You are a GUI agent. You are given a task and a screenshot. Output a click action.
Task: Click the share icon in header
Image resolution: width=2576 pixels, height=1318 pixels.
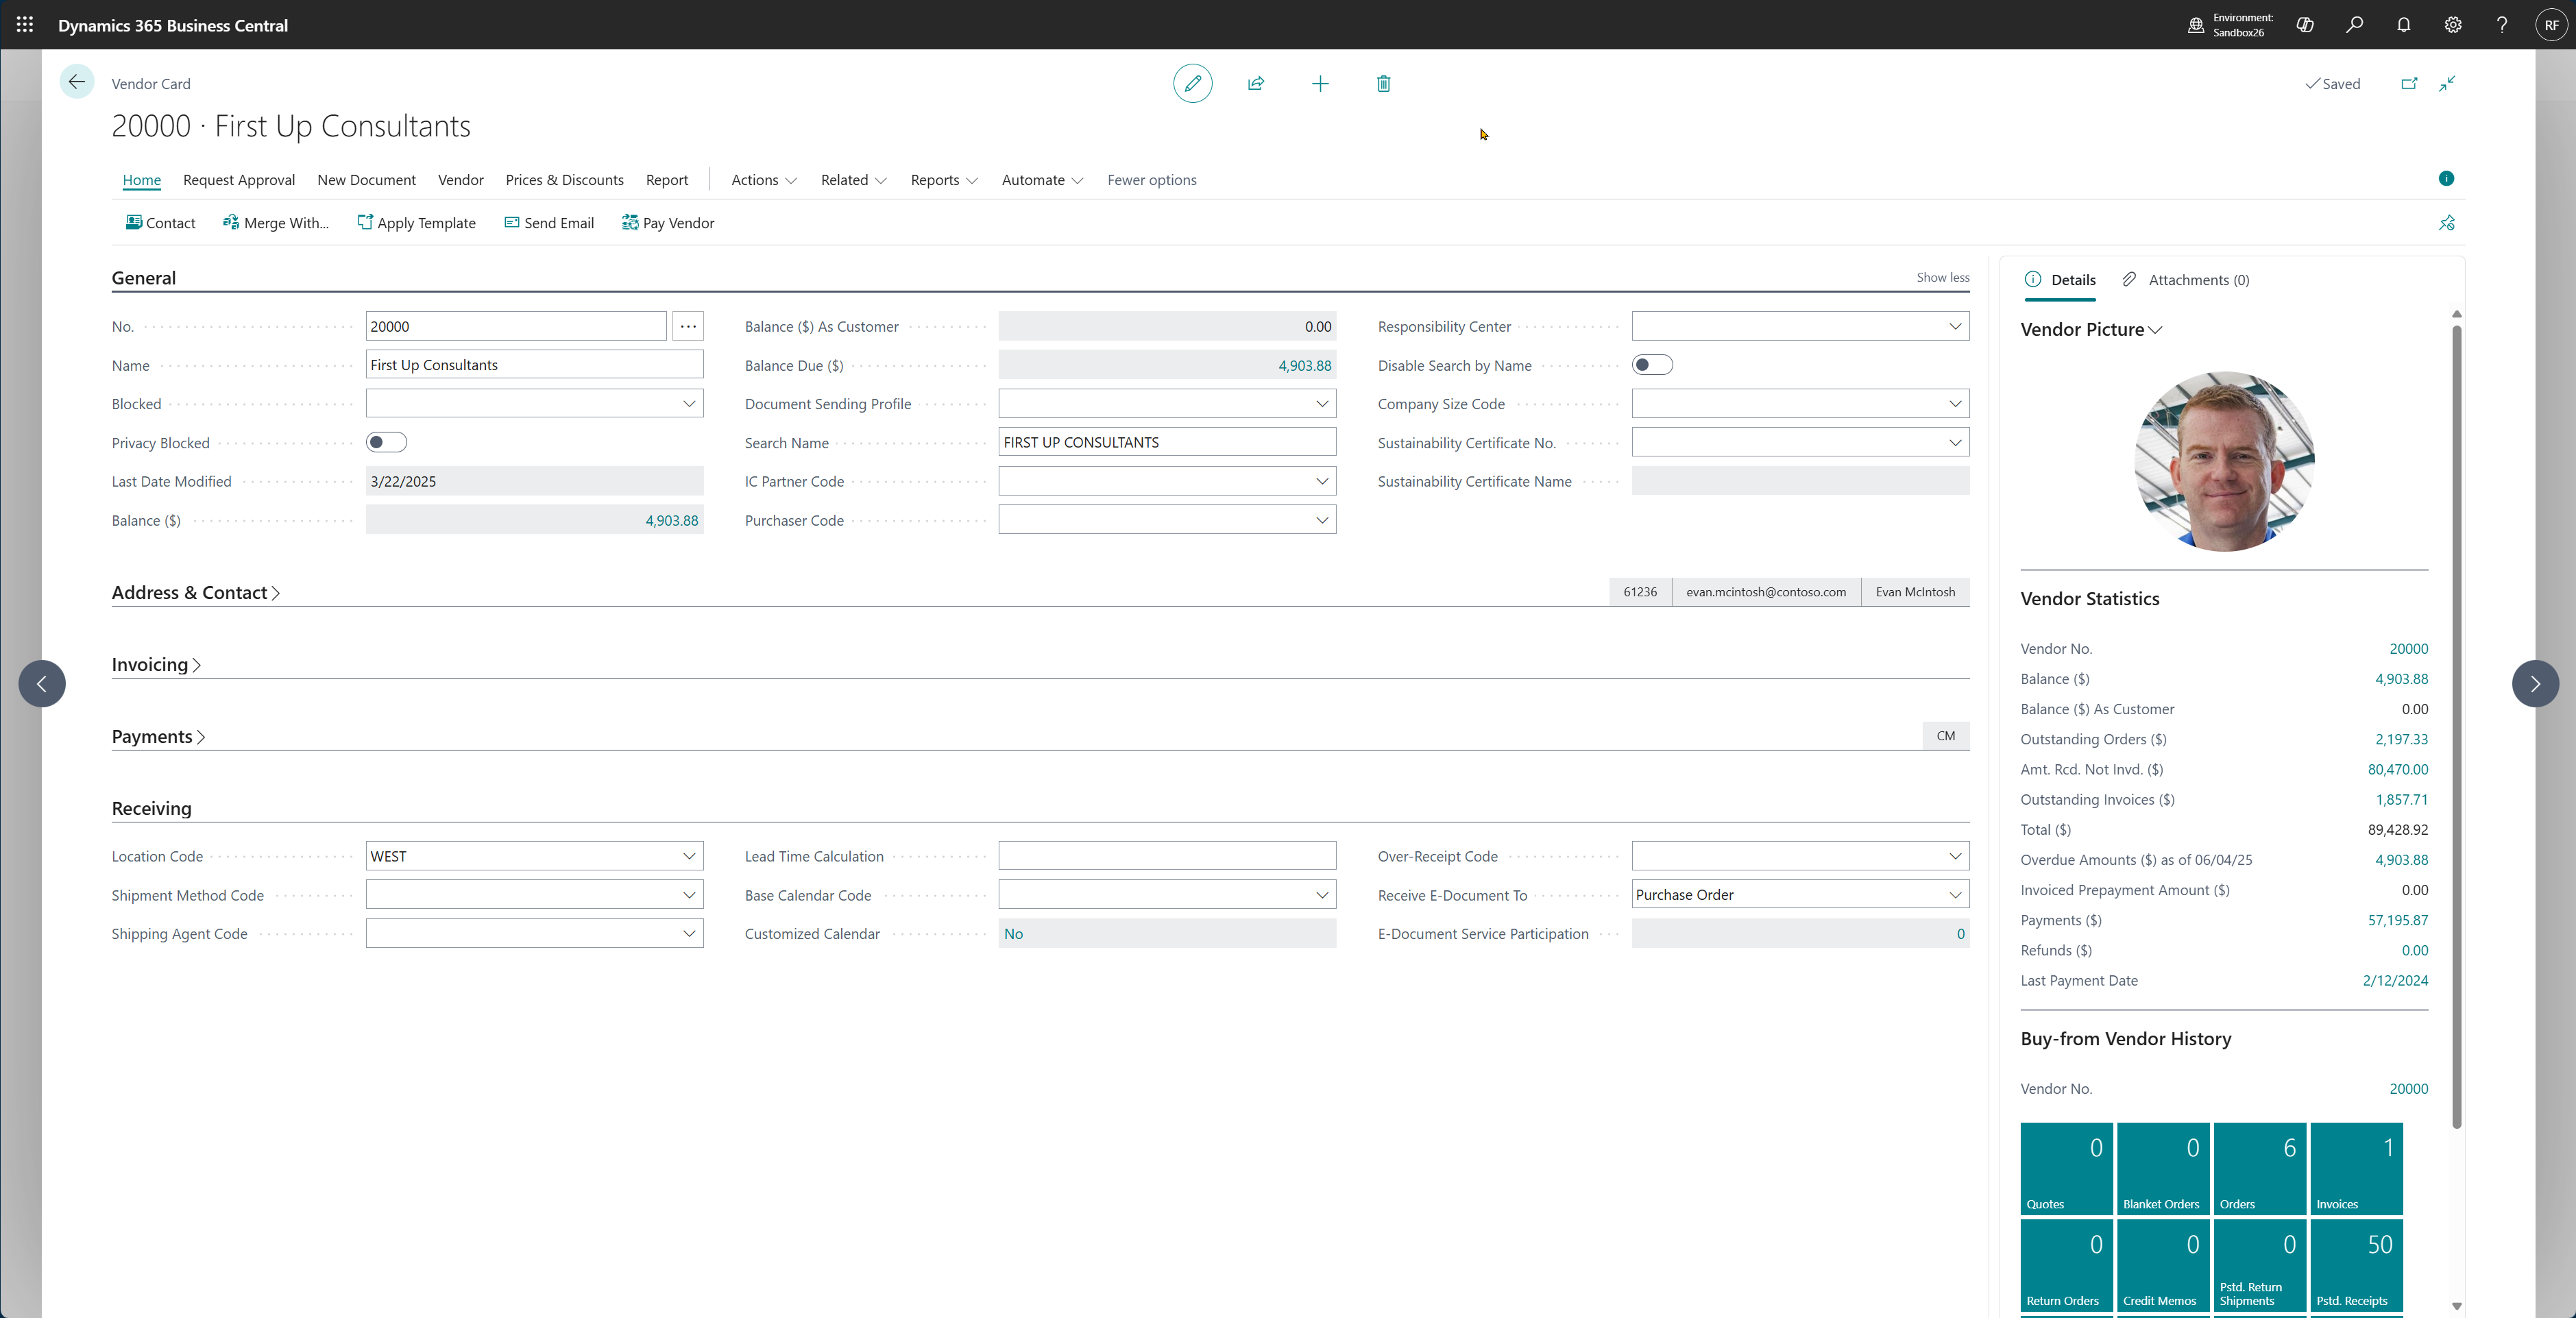click(x=1256, y=83)
